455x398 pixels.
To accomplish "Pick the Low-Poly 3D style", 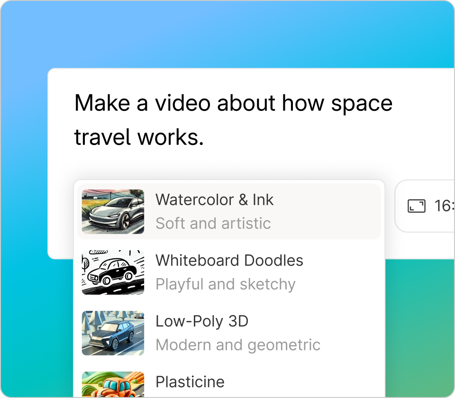I will point(202,321).
